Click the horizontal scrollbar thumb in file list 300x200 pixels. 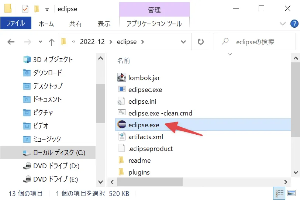tap(149, 182)
